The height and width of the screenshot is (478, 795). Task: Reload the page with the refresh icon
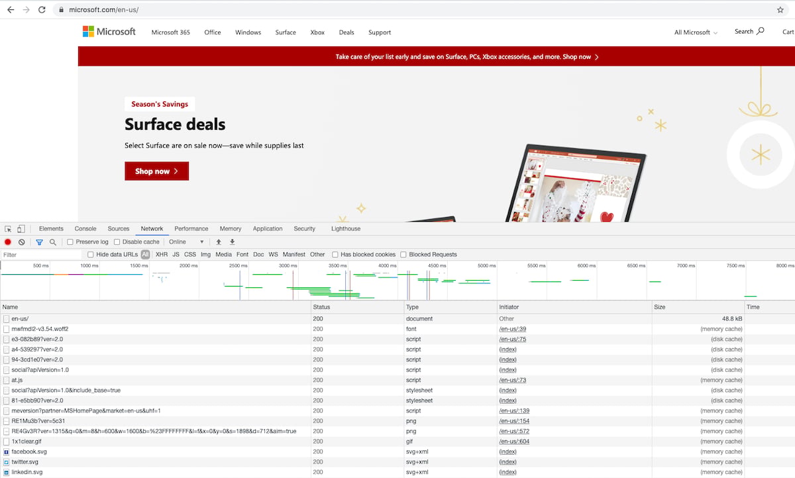pyautogui.click(x=42, y=10)
